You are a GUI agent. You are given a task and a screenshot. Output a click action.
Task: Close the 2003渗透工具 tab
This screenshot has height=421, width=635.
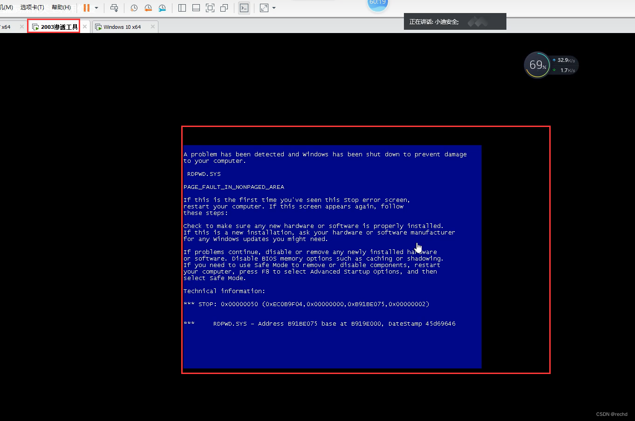[x=85, y=27]
